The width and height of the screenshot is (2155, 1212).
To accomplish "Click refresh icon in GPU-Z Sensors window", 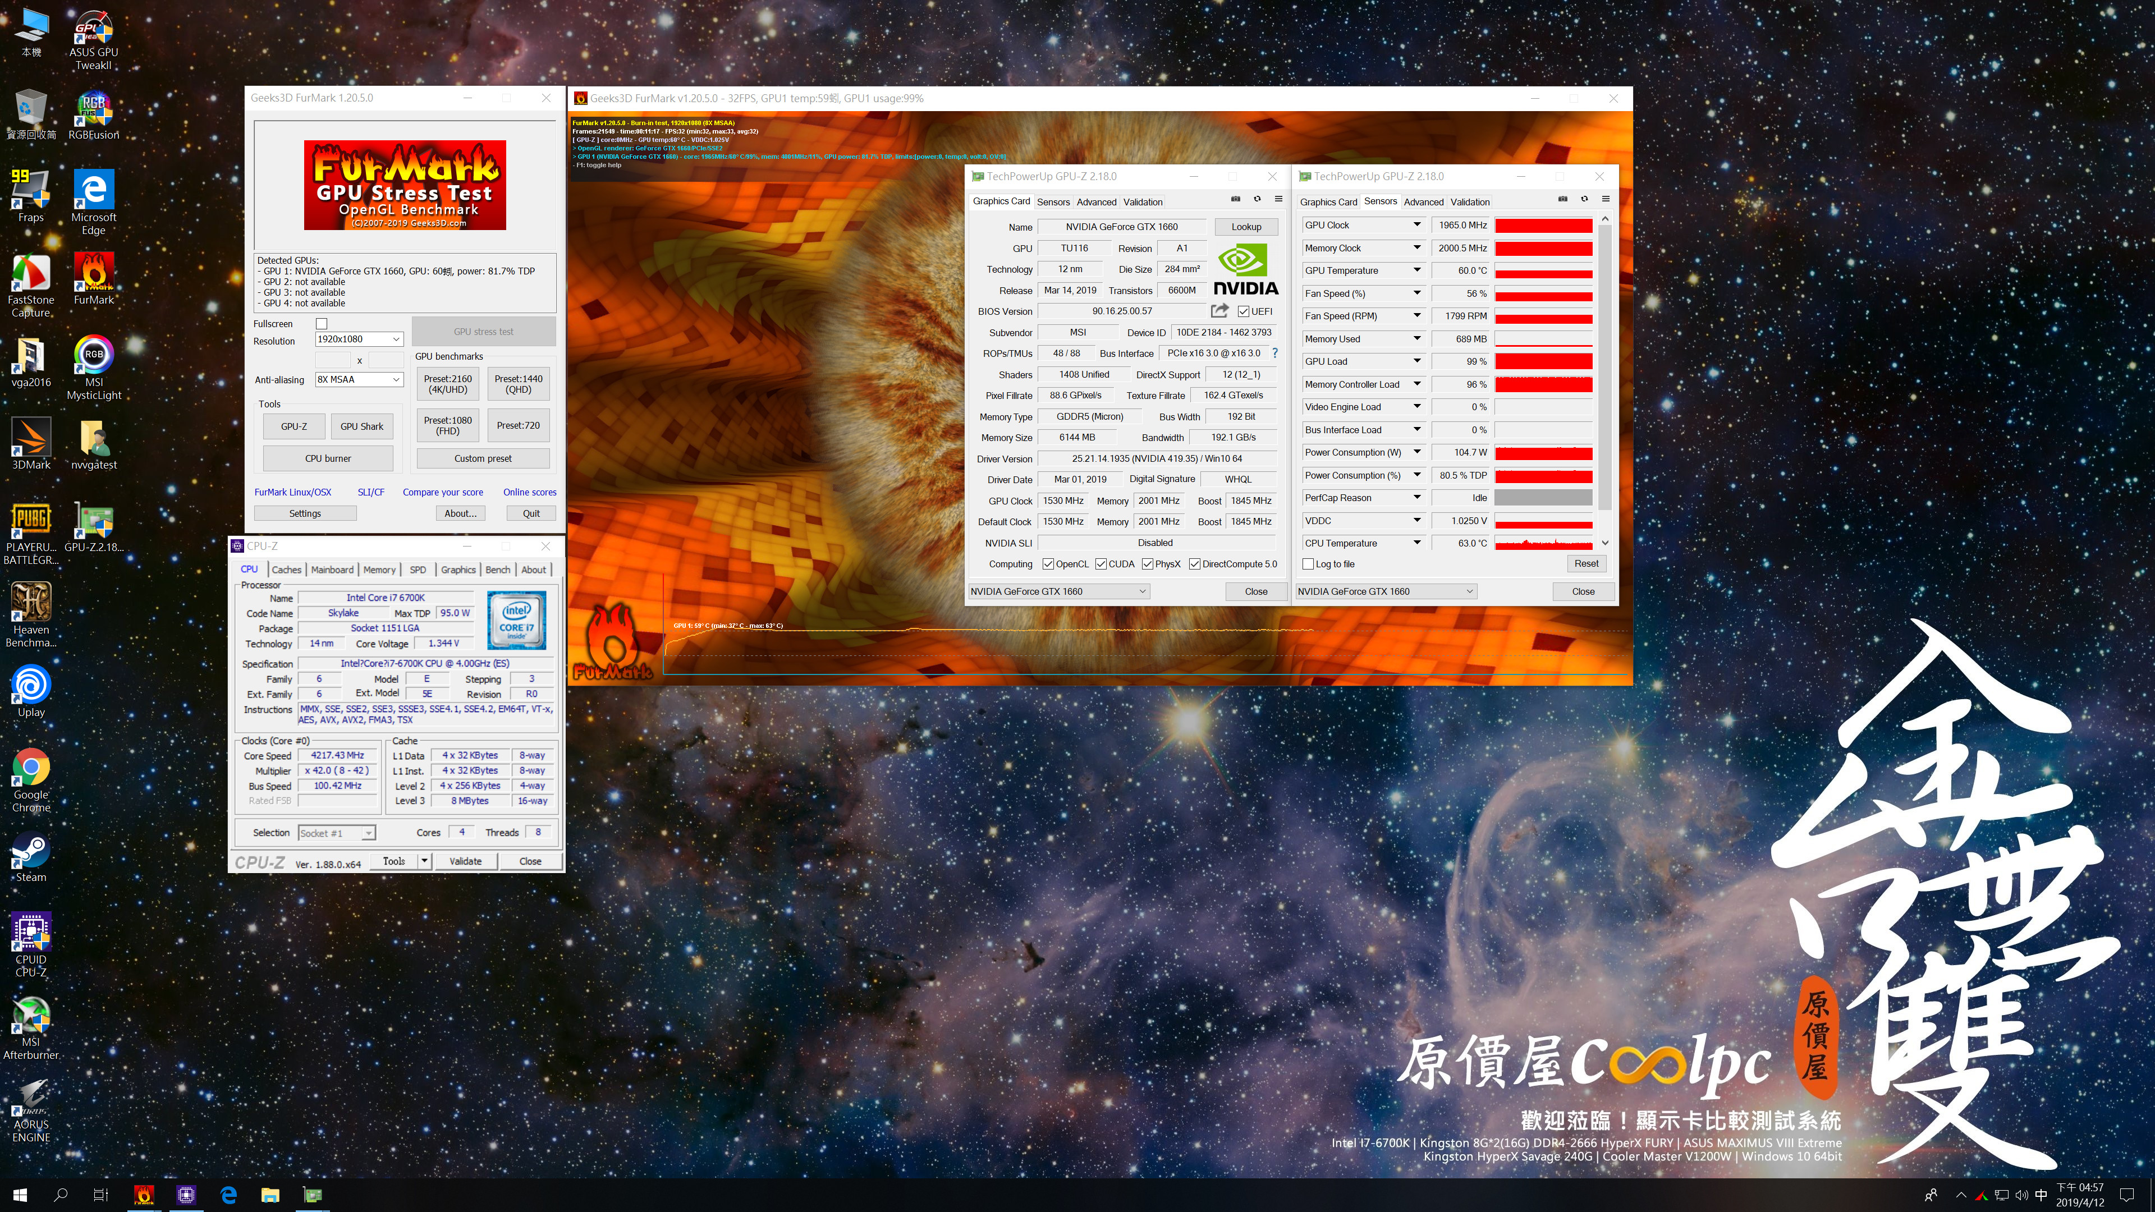I will [1584, 199].
